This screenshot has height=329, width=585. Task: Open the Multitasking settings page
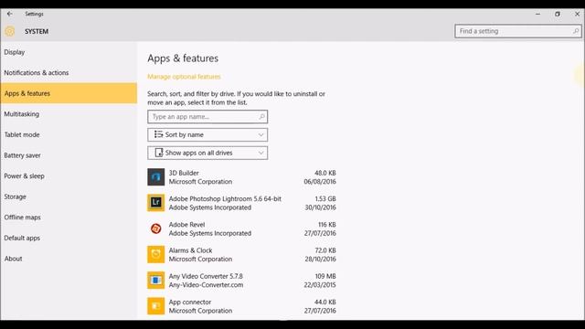click(x=69, y=114)
